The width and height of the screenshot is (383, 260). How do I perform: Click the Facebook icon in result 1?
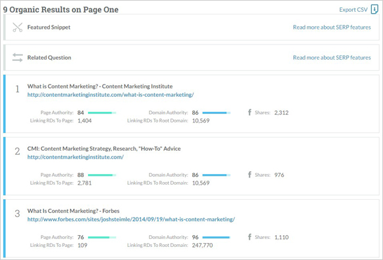coord(249,113)
